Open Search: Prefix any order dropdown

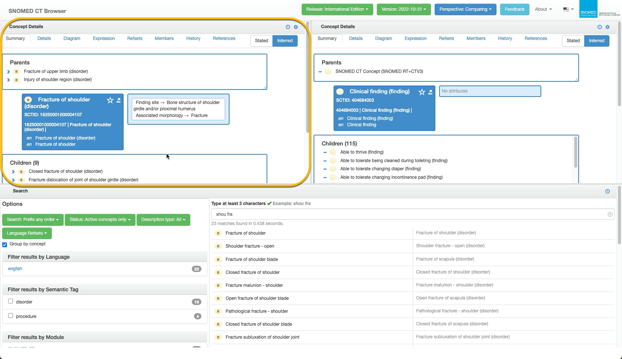pyautogui.click(x=33, y=220)
